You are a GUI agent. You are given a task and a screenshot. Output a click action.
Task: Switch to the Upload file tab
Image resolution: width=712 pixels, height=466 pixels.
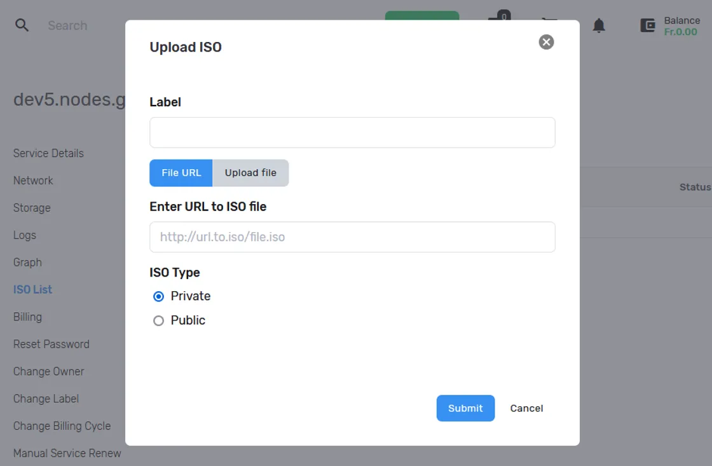point(250,173)
